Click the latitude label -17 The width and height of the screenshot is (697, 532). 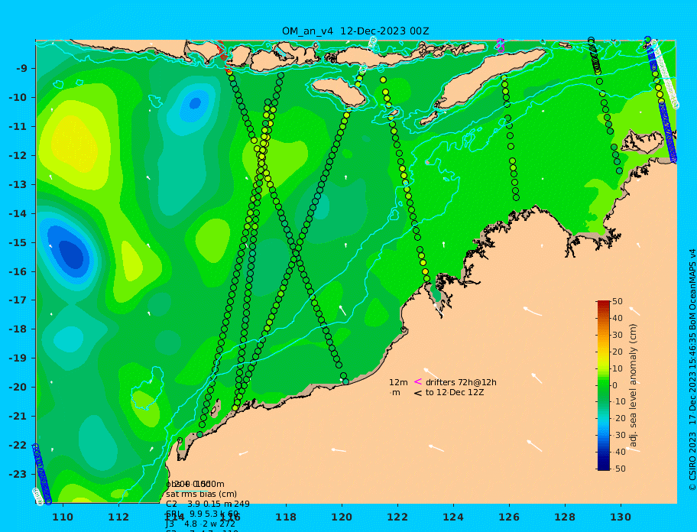pos(18,300)
